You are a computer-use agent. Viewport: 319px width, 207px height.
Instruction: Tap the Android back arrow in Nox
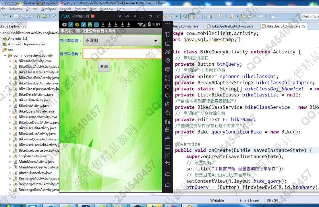click(x=168, y=163)
